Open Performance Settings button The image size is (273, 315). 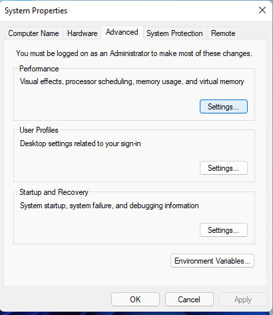click(224, 107)
